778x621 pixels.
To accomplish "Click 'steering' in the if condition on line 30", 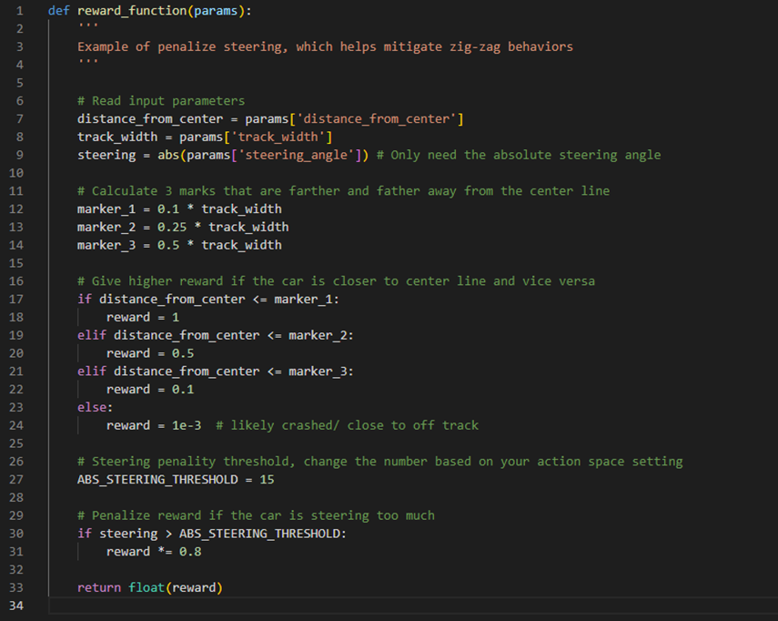I will tap(128, 534).
